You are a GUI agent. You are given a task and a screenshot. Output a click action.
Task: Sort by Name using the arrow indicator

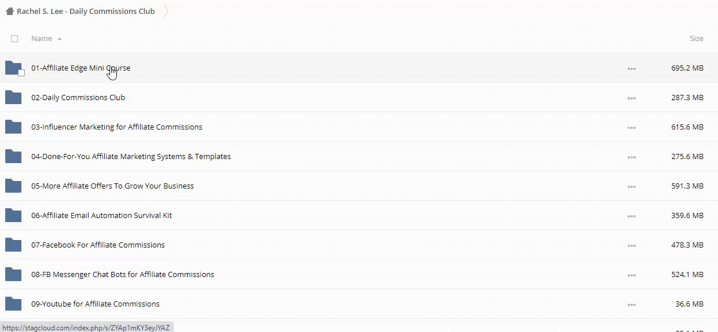tap(60, 39)
